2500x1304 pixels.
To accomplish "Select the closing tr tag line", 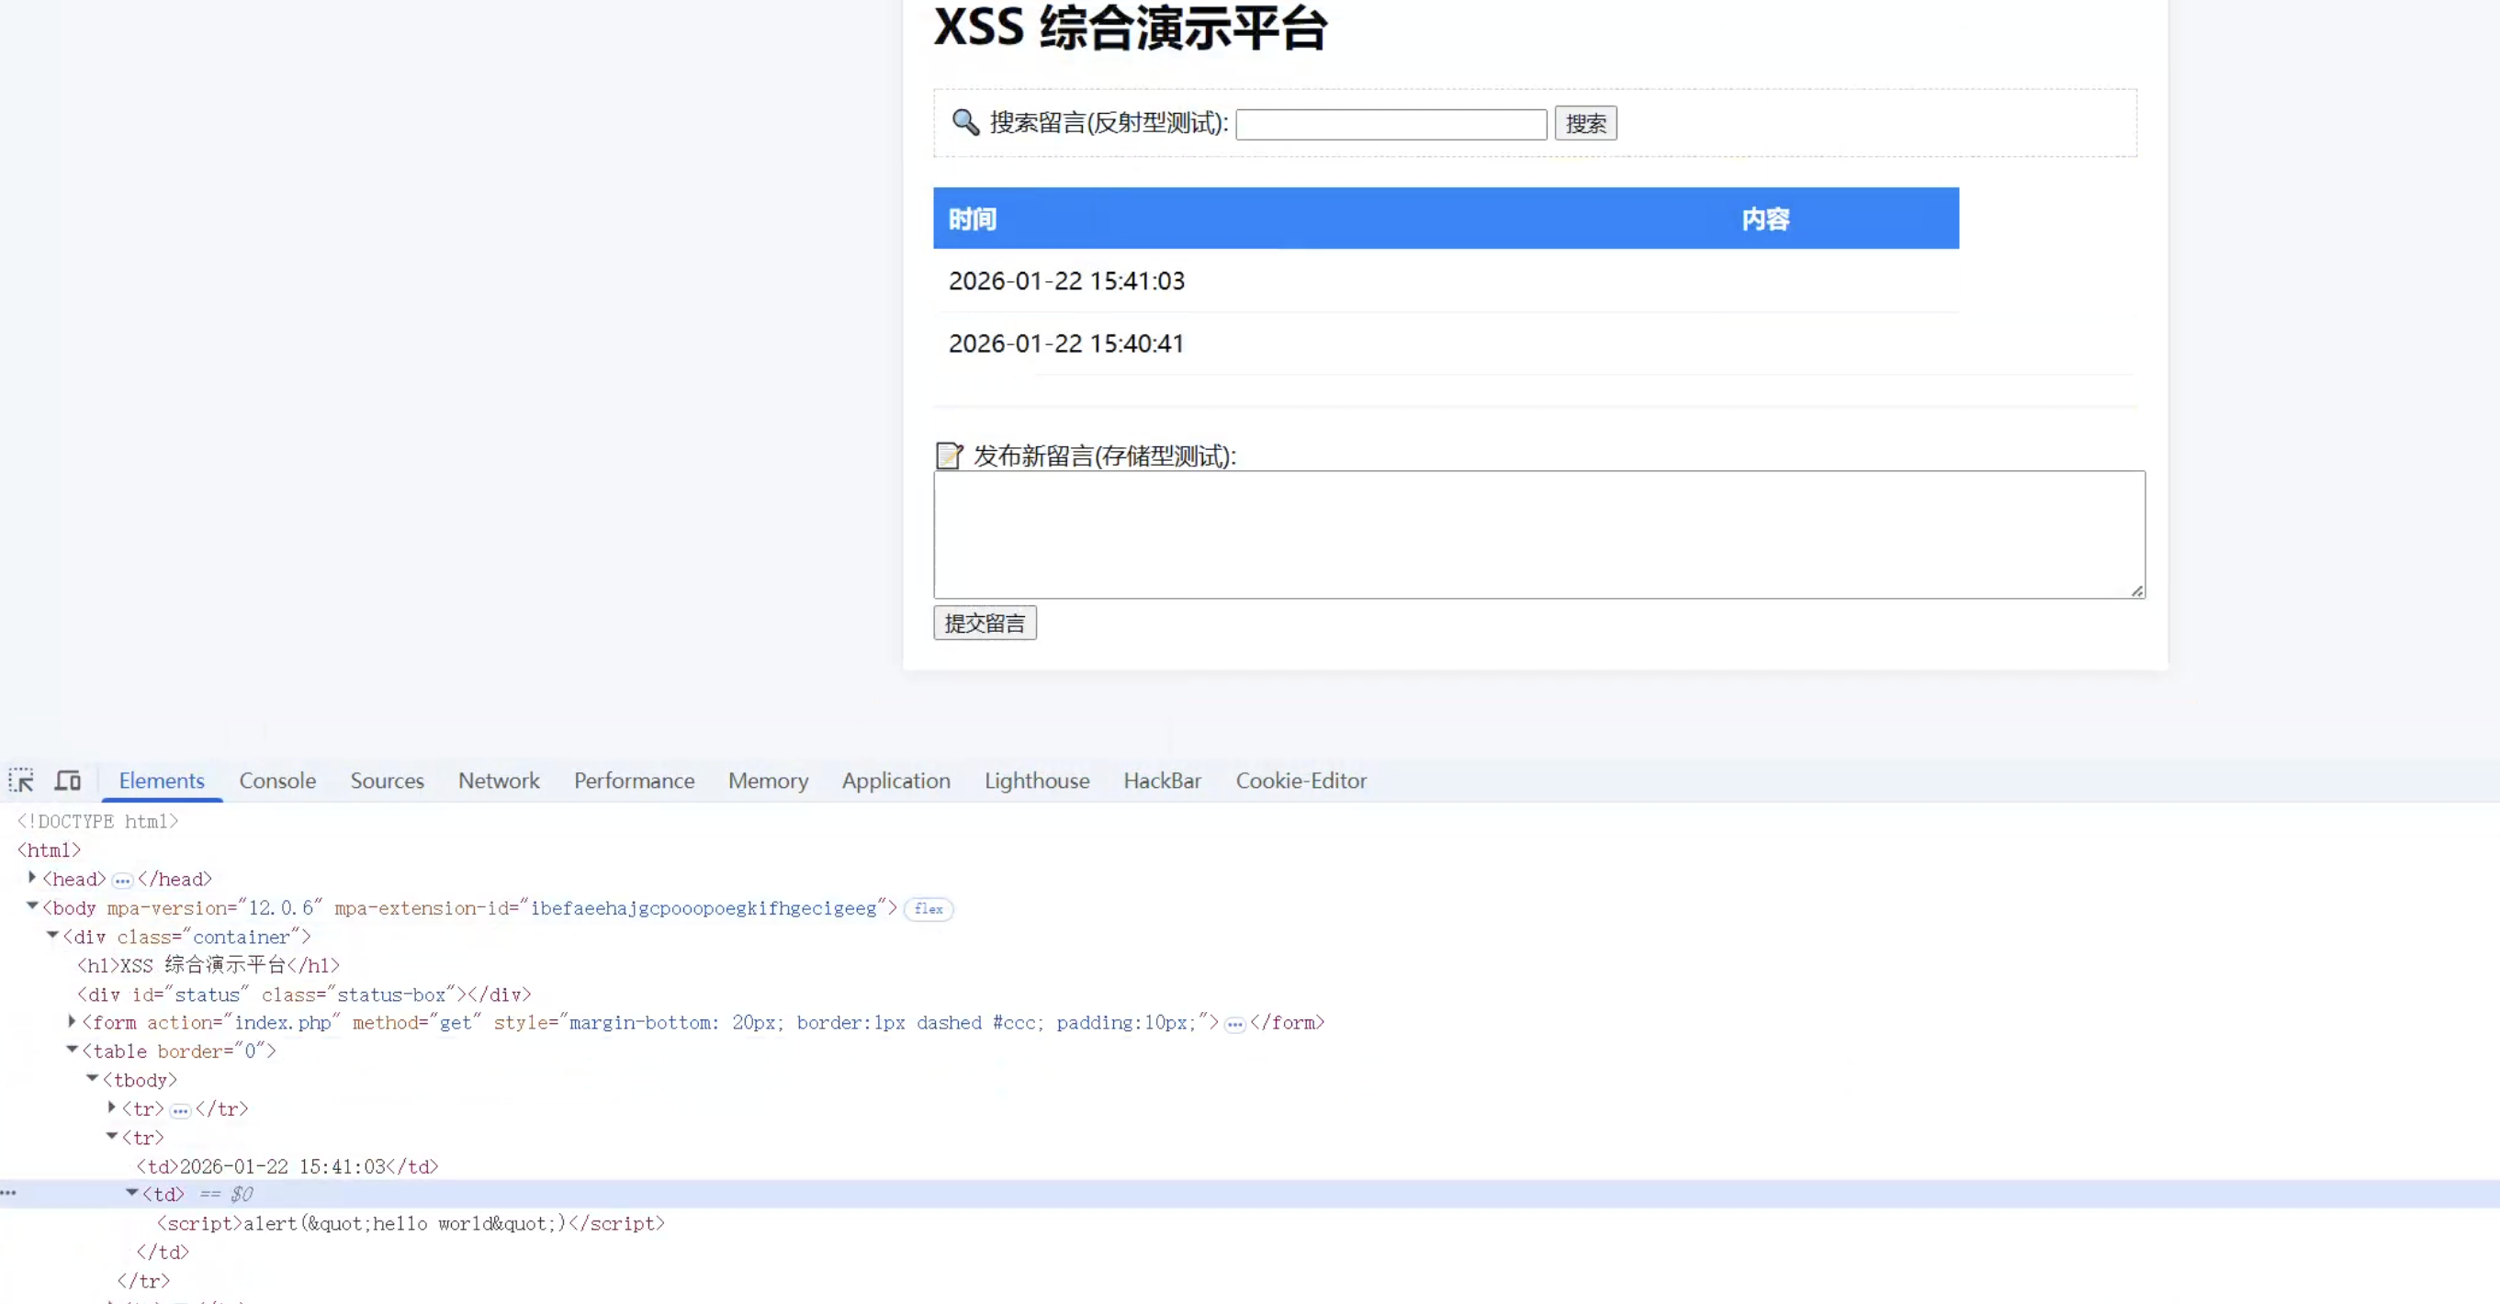I will (x=143, y=1281).
